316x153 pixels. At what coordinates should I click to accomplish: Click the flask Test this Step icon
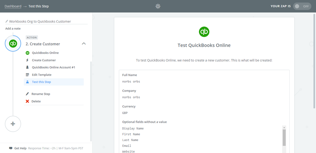[x=28, y=82]
